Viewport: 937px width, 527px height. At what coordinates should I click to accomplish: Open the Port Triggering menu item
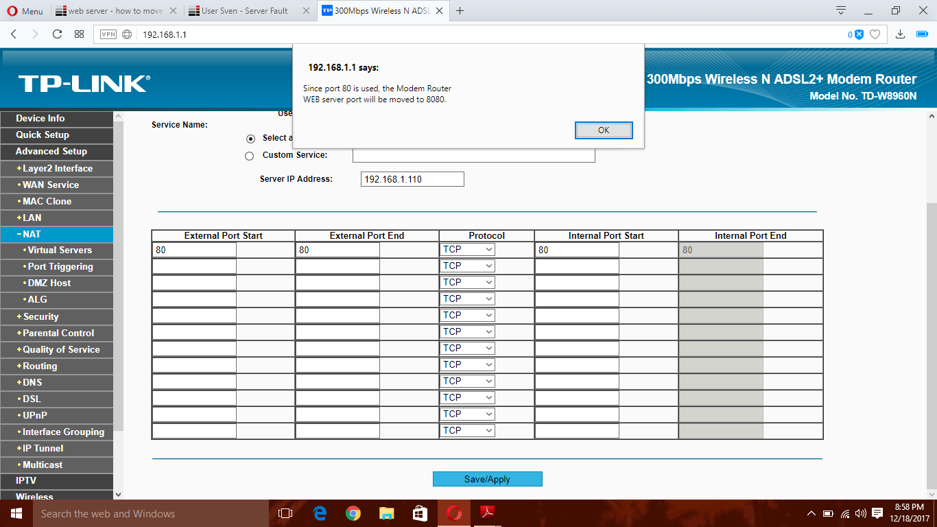point(60,266)
